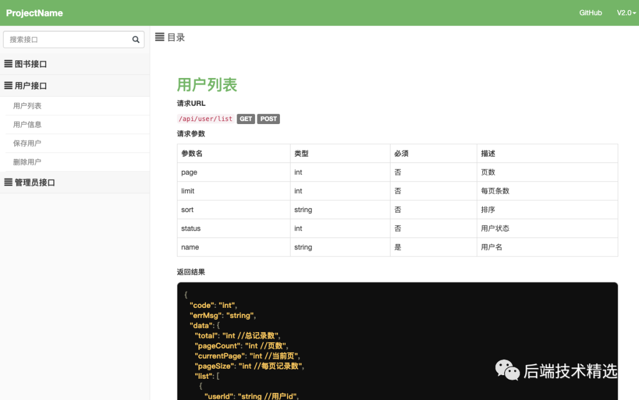Open the V2.0 version dropdown
Viewport: 639px width, 400px height.
click(626, 12)
